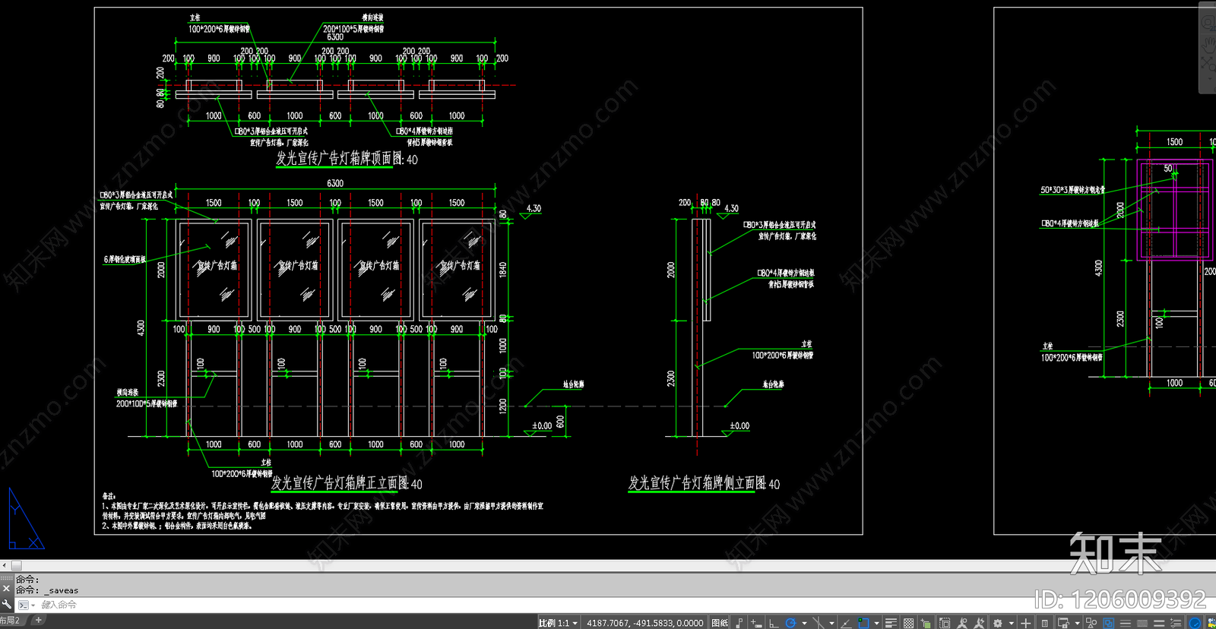1216x629 pixels.
Task: Click the isolate objects icon
Action: 1091,623
